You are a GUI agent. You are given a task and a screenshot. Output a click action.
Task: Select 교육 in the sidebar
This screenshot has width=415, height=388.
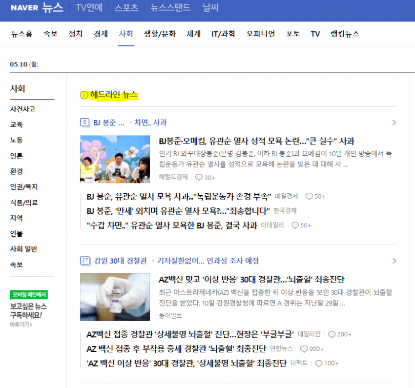(x=17, y=124)
